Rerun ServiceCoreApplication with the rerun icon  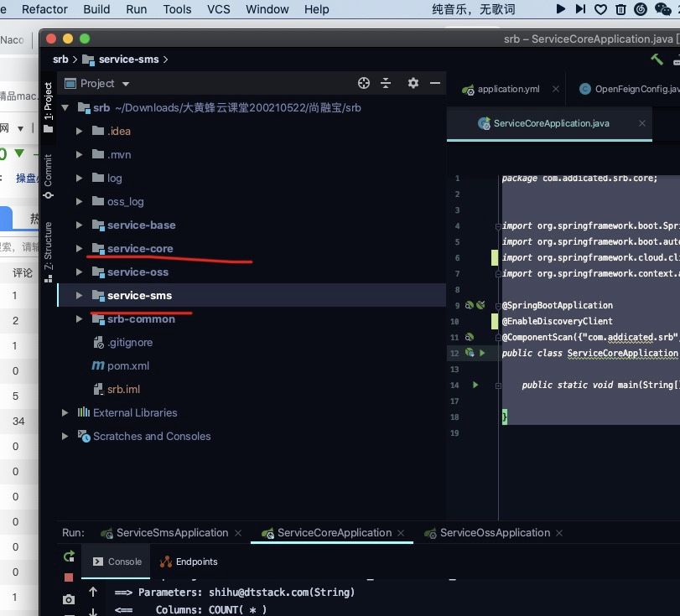coord(69,556)
